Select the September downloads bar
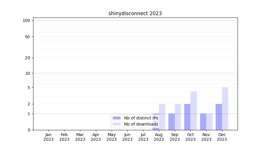The height and width of the screenshot is (146, 264). (x=178, y=117)
